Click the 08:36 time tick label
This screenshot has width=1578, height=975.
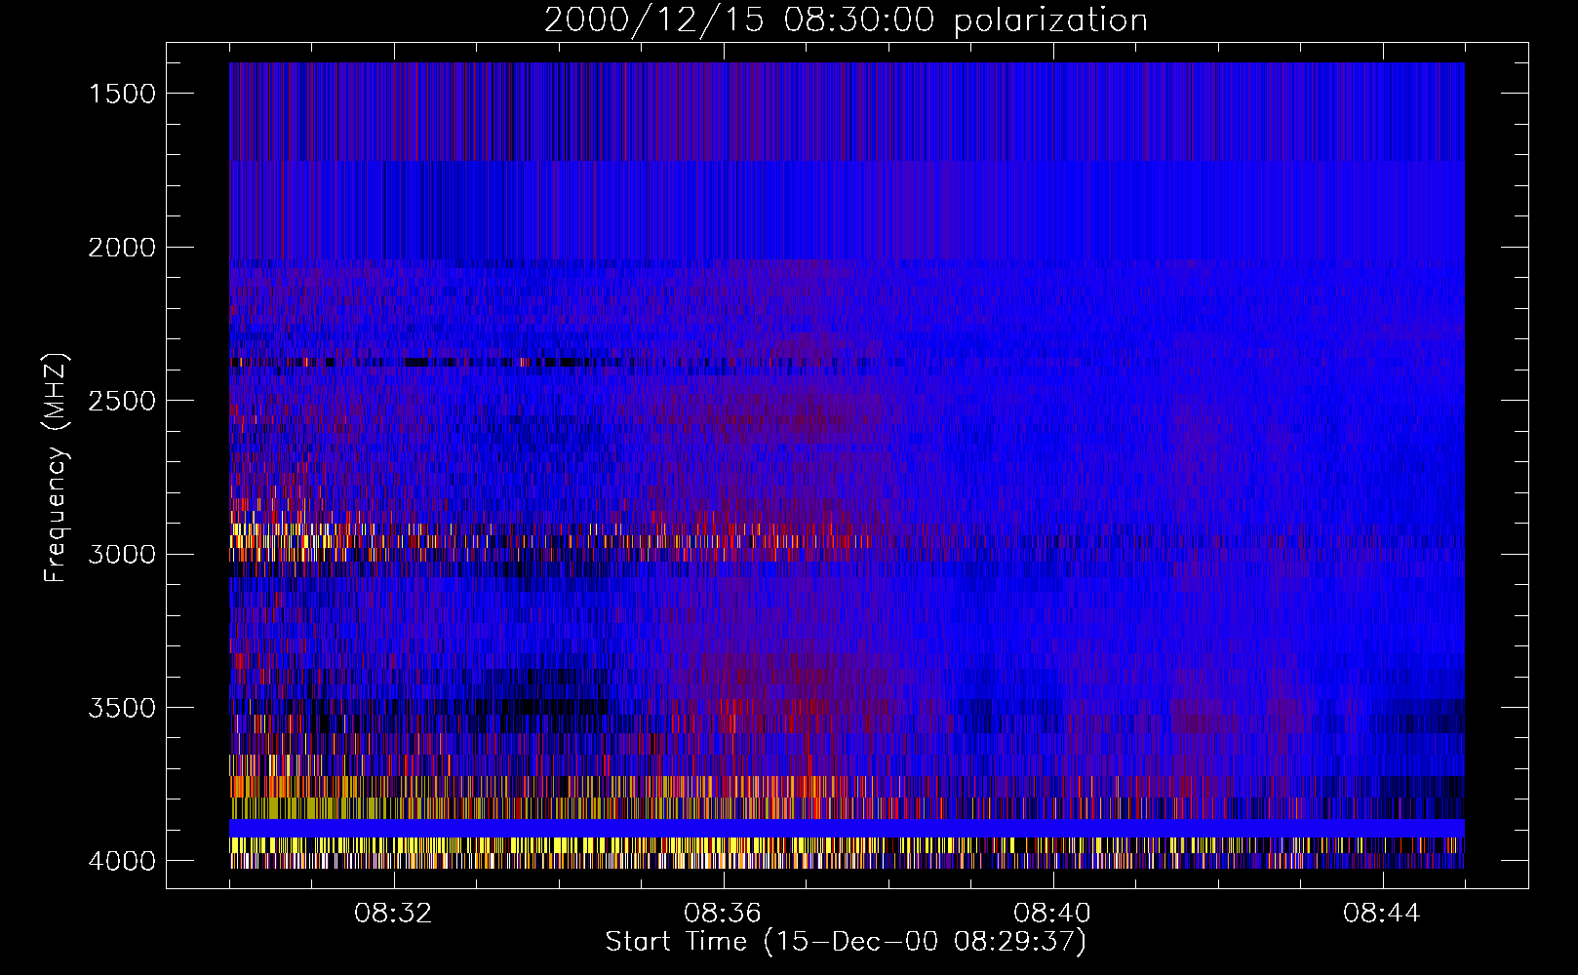point(723,914)
